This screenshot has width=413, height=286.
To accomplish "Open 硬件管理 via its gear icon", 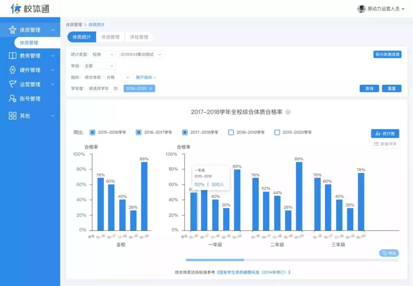I will coord(12,70).
